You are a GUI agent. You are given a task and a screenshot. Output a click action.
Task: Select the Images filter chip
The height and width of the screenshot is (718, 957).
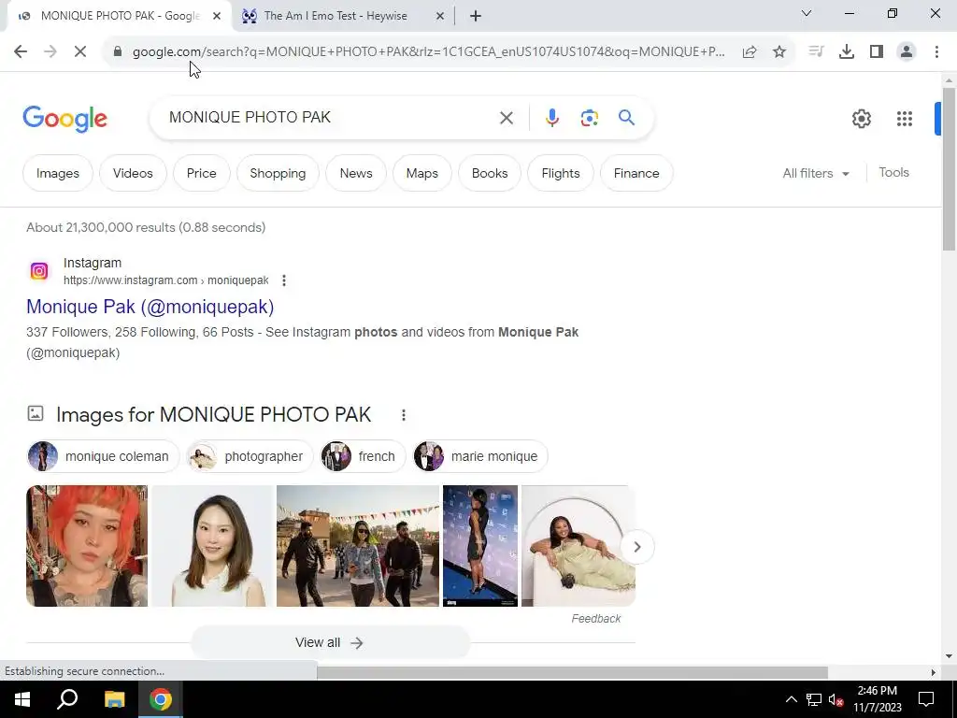(58, 173)
